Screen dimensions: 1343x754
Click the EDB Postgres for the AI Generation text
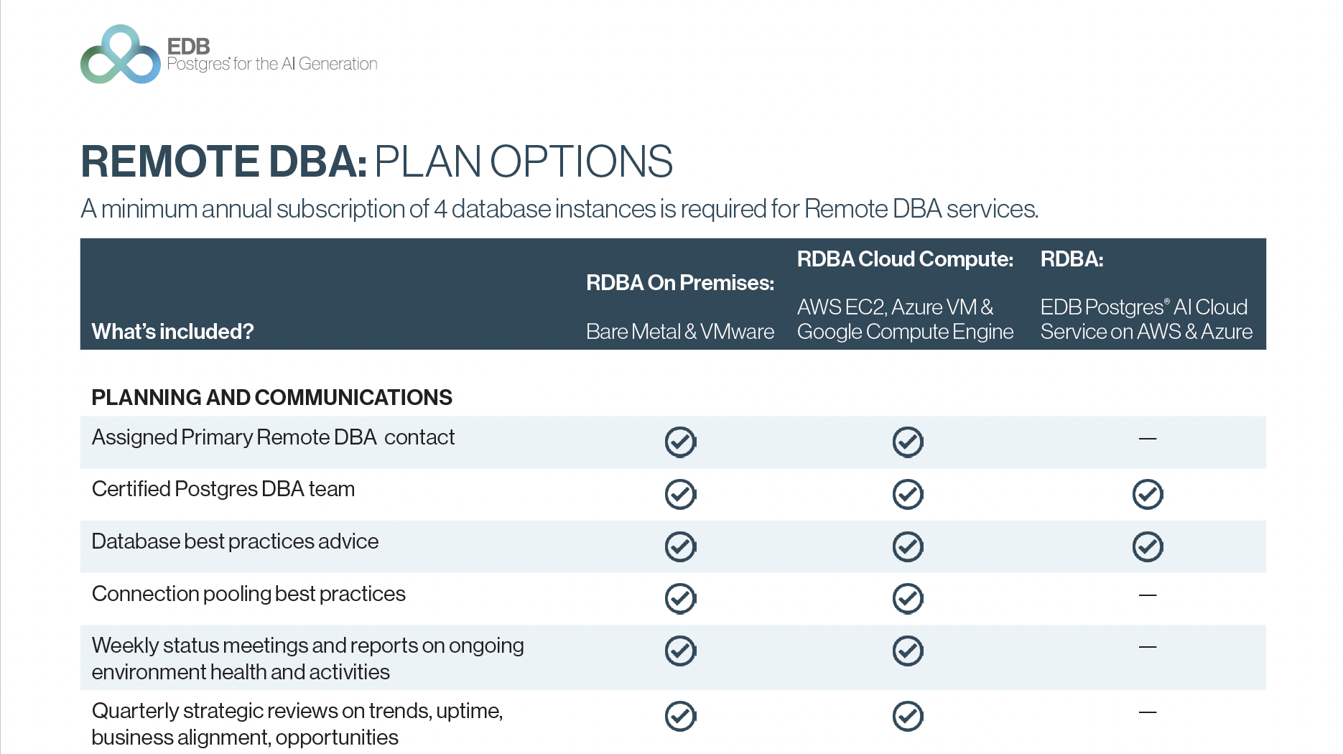click(x=272, y=55)
